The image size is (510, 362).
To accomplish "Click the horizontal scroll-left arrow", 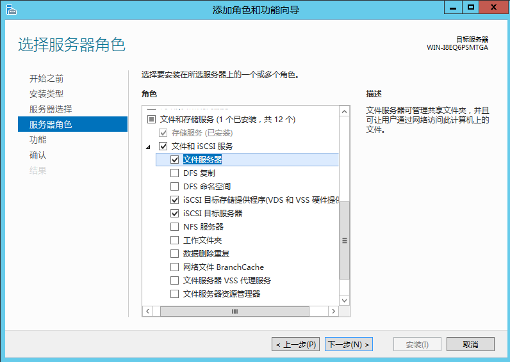I will (x=147, y=311).
